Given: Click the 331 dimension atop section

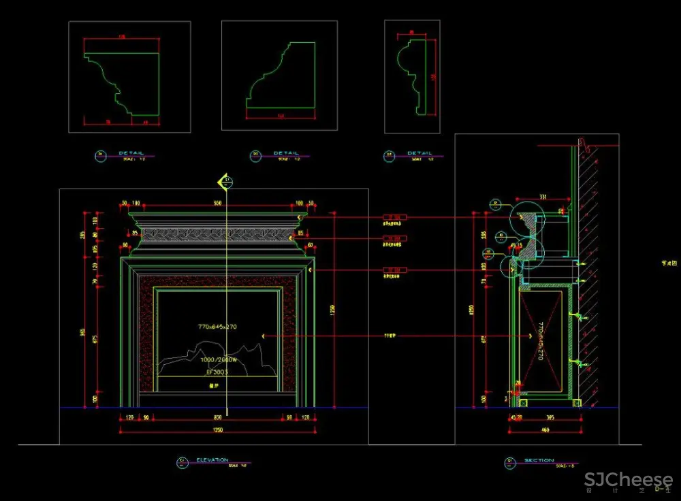Looking at the screenshot, I should (x=542, y=198).
